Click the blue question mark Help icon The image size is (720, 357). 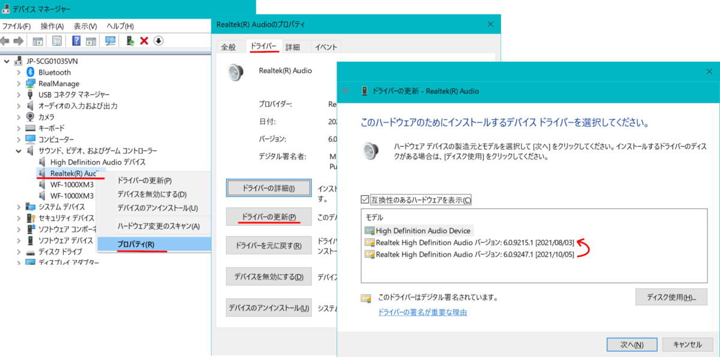76,41
